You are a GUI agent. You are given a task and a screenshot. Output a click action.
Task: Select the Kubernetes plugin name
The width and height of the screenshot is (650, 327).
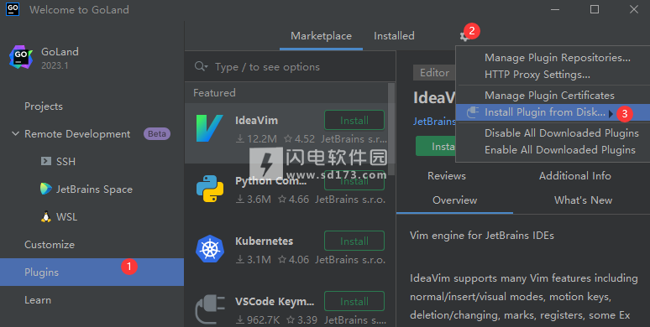coord(264,241)
